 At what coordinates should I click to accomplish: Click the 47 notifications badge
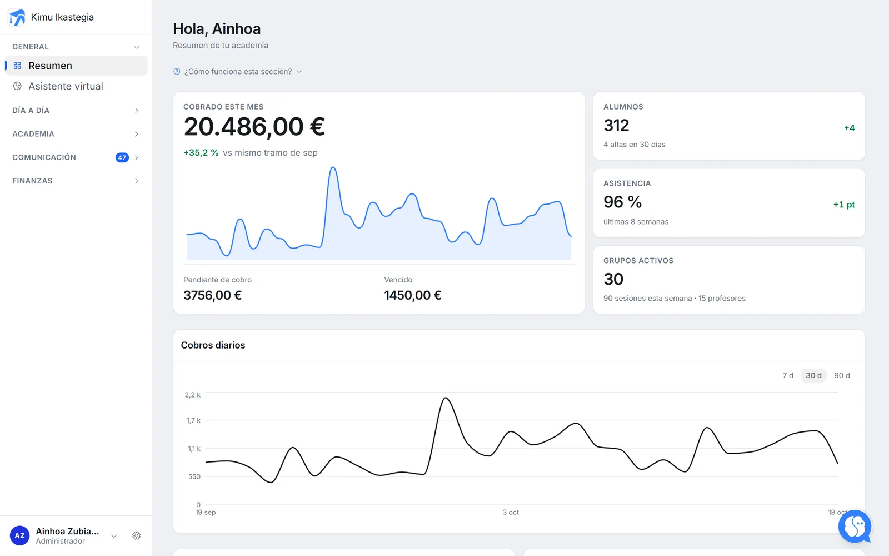coord(122,157)
